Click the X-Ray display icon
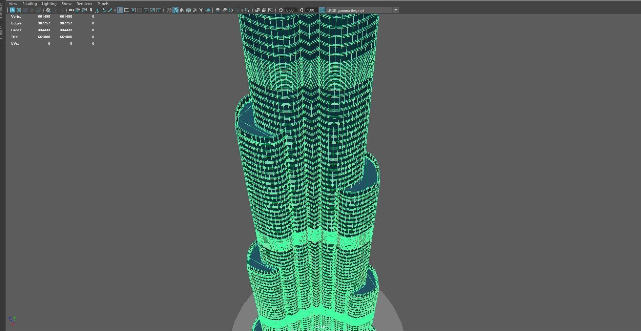This screenshot has width=641, height=331. pyautogui.click(x=257, y=10)
